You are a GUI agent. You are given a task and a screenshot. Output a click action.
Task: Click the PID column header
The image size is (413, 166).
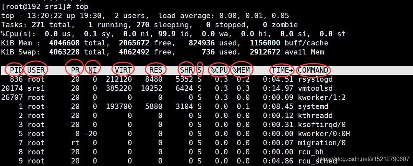[x=16, y=70]
